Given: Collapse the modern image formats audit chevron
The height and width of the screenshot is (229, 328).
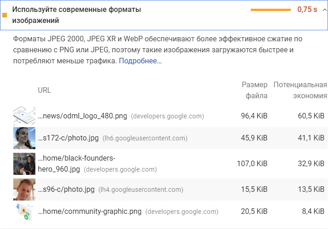Looking at the screenshot, I should point(325,10).
